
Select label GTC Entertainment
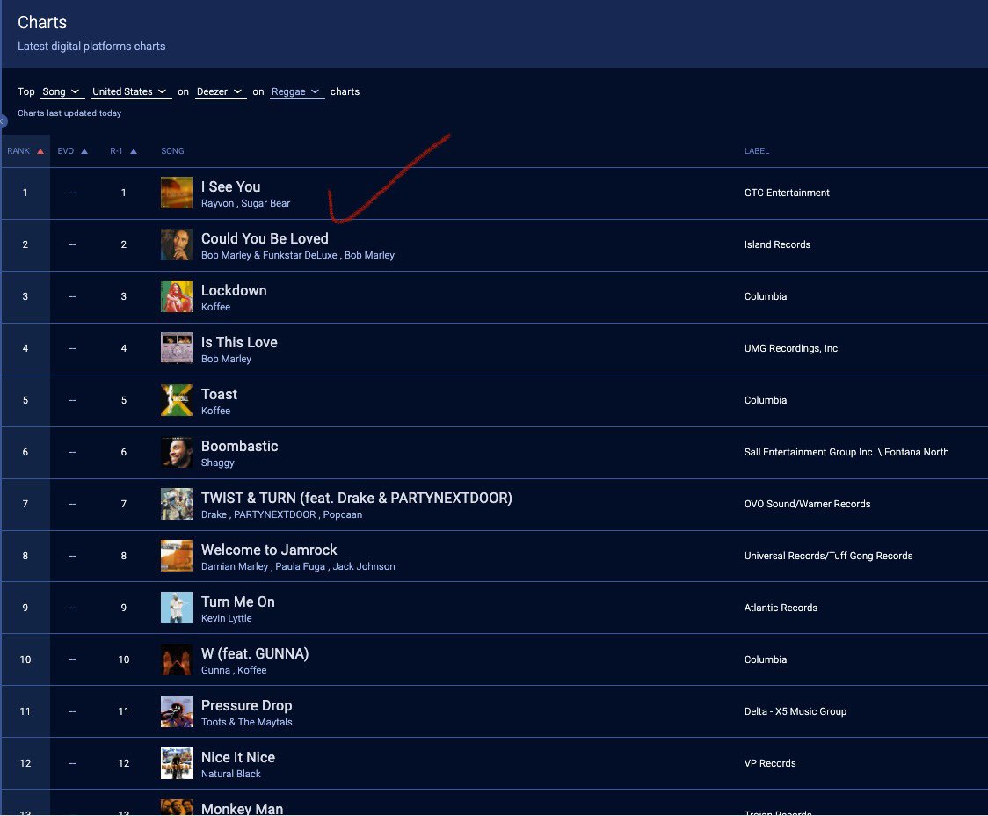coord(787,193)
